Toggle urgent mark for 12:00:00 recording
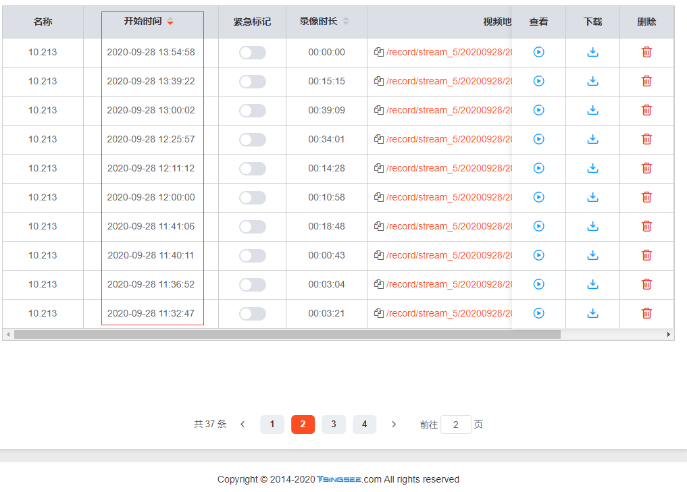Image resolution: width=687 pixels, height=492 pixels. pos(253,198)
